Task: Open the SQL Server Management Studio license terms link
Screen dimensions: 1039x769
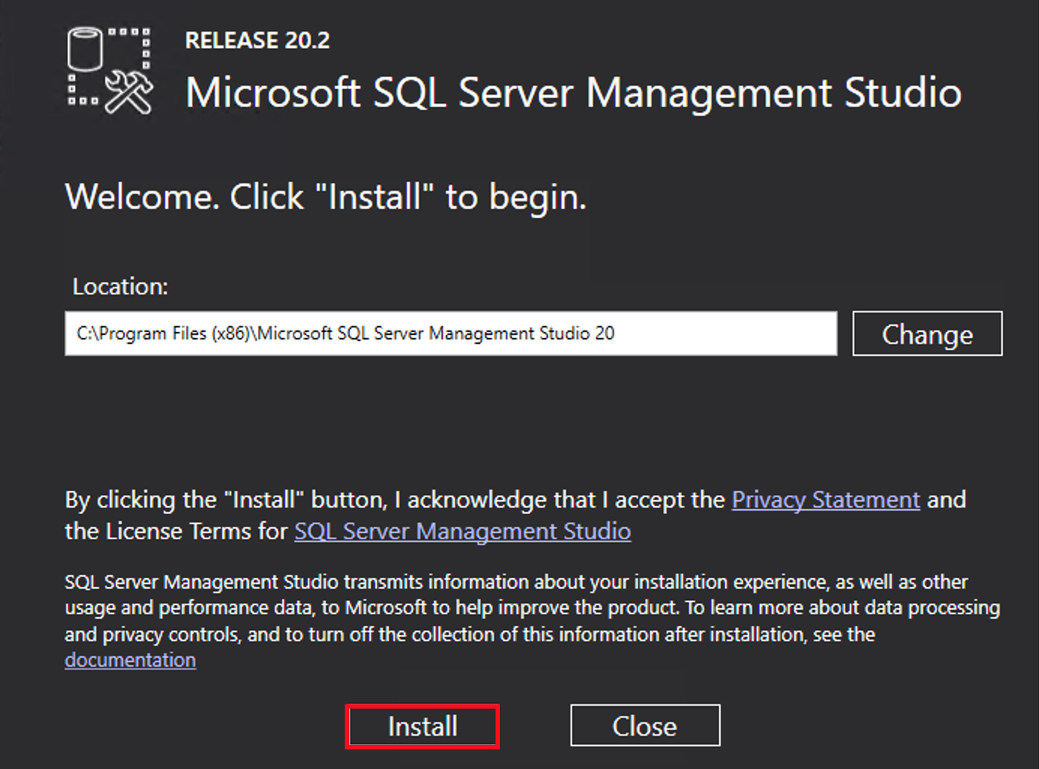Action: point(462,531)
